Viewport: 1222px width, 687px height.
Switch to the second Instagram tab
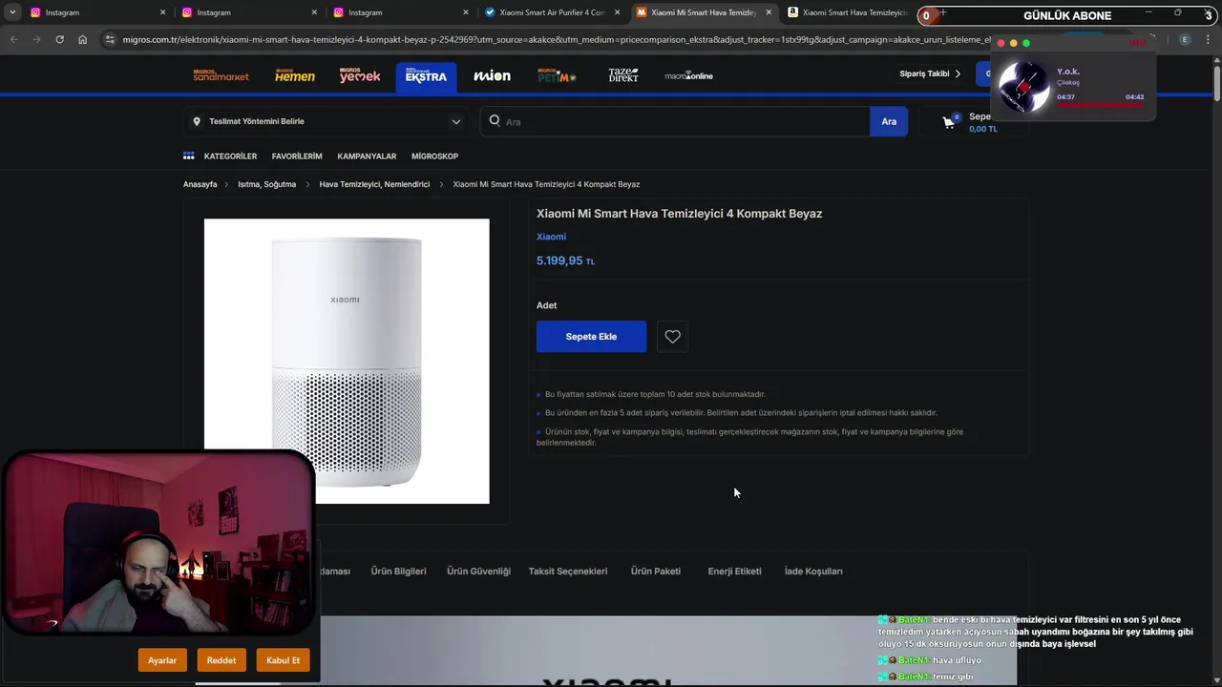coord(247,12)
